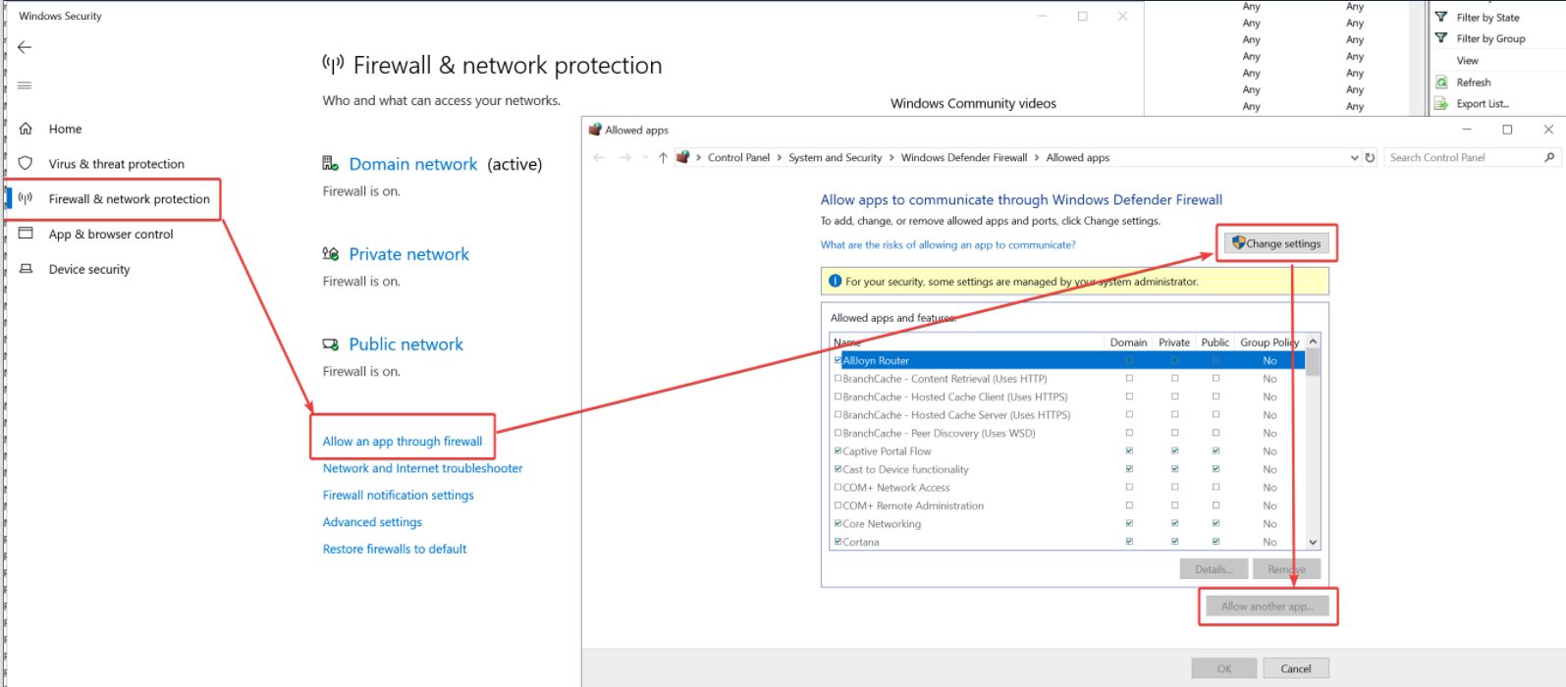Expand the chevron after Windows Defender Firewall breadcrumb

click(x=1037, y=157)
